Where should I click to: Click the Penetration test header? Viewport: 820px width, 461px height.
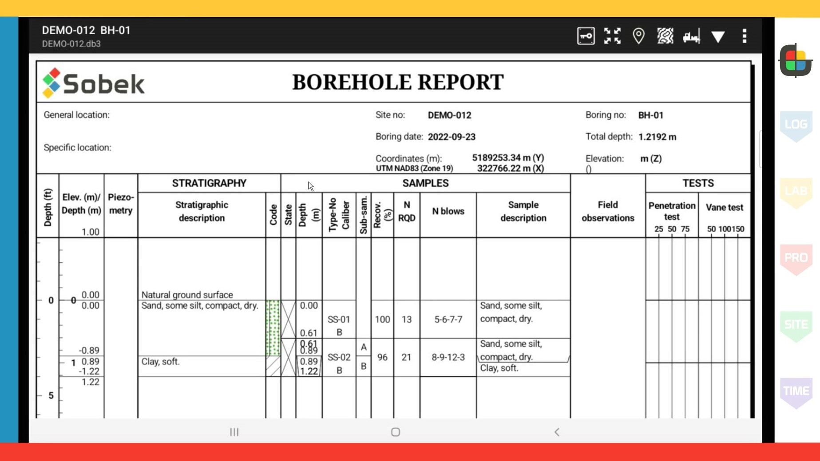click(x=672, y=211)
